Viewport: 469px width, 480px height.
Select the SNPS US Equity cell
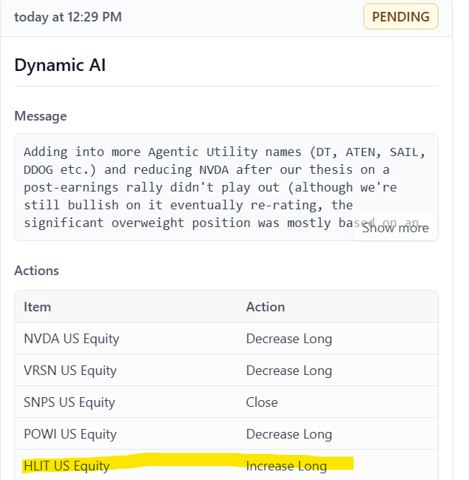(70, 402)
